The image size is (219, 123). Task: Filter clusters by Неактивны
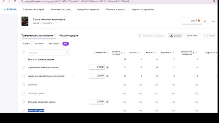[x=40, y=44]
